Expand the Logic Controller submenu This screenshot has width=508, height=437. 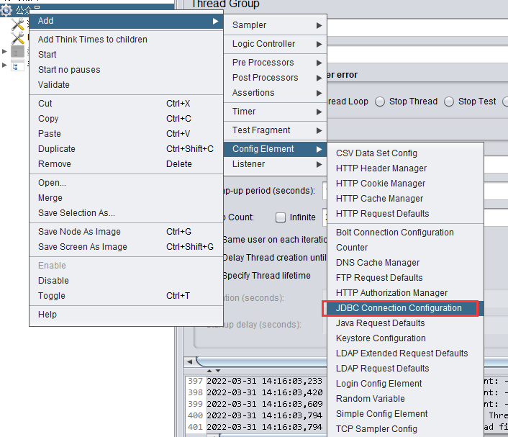pos(275,44)
